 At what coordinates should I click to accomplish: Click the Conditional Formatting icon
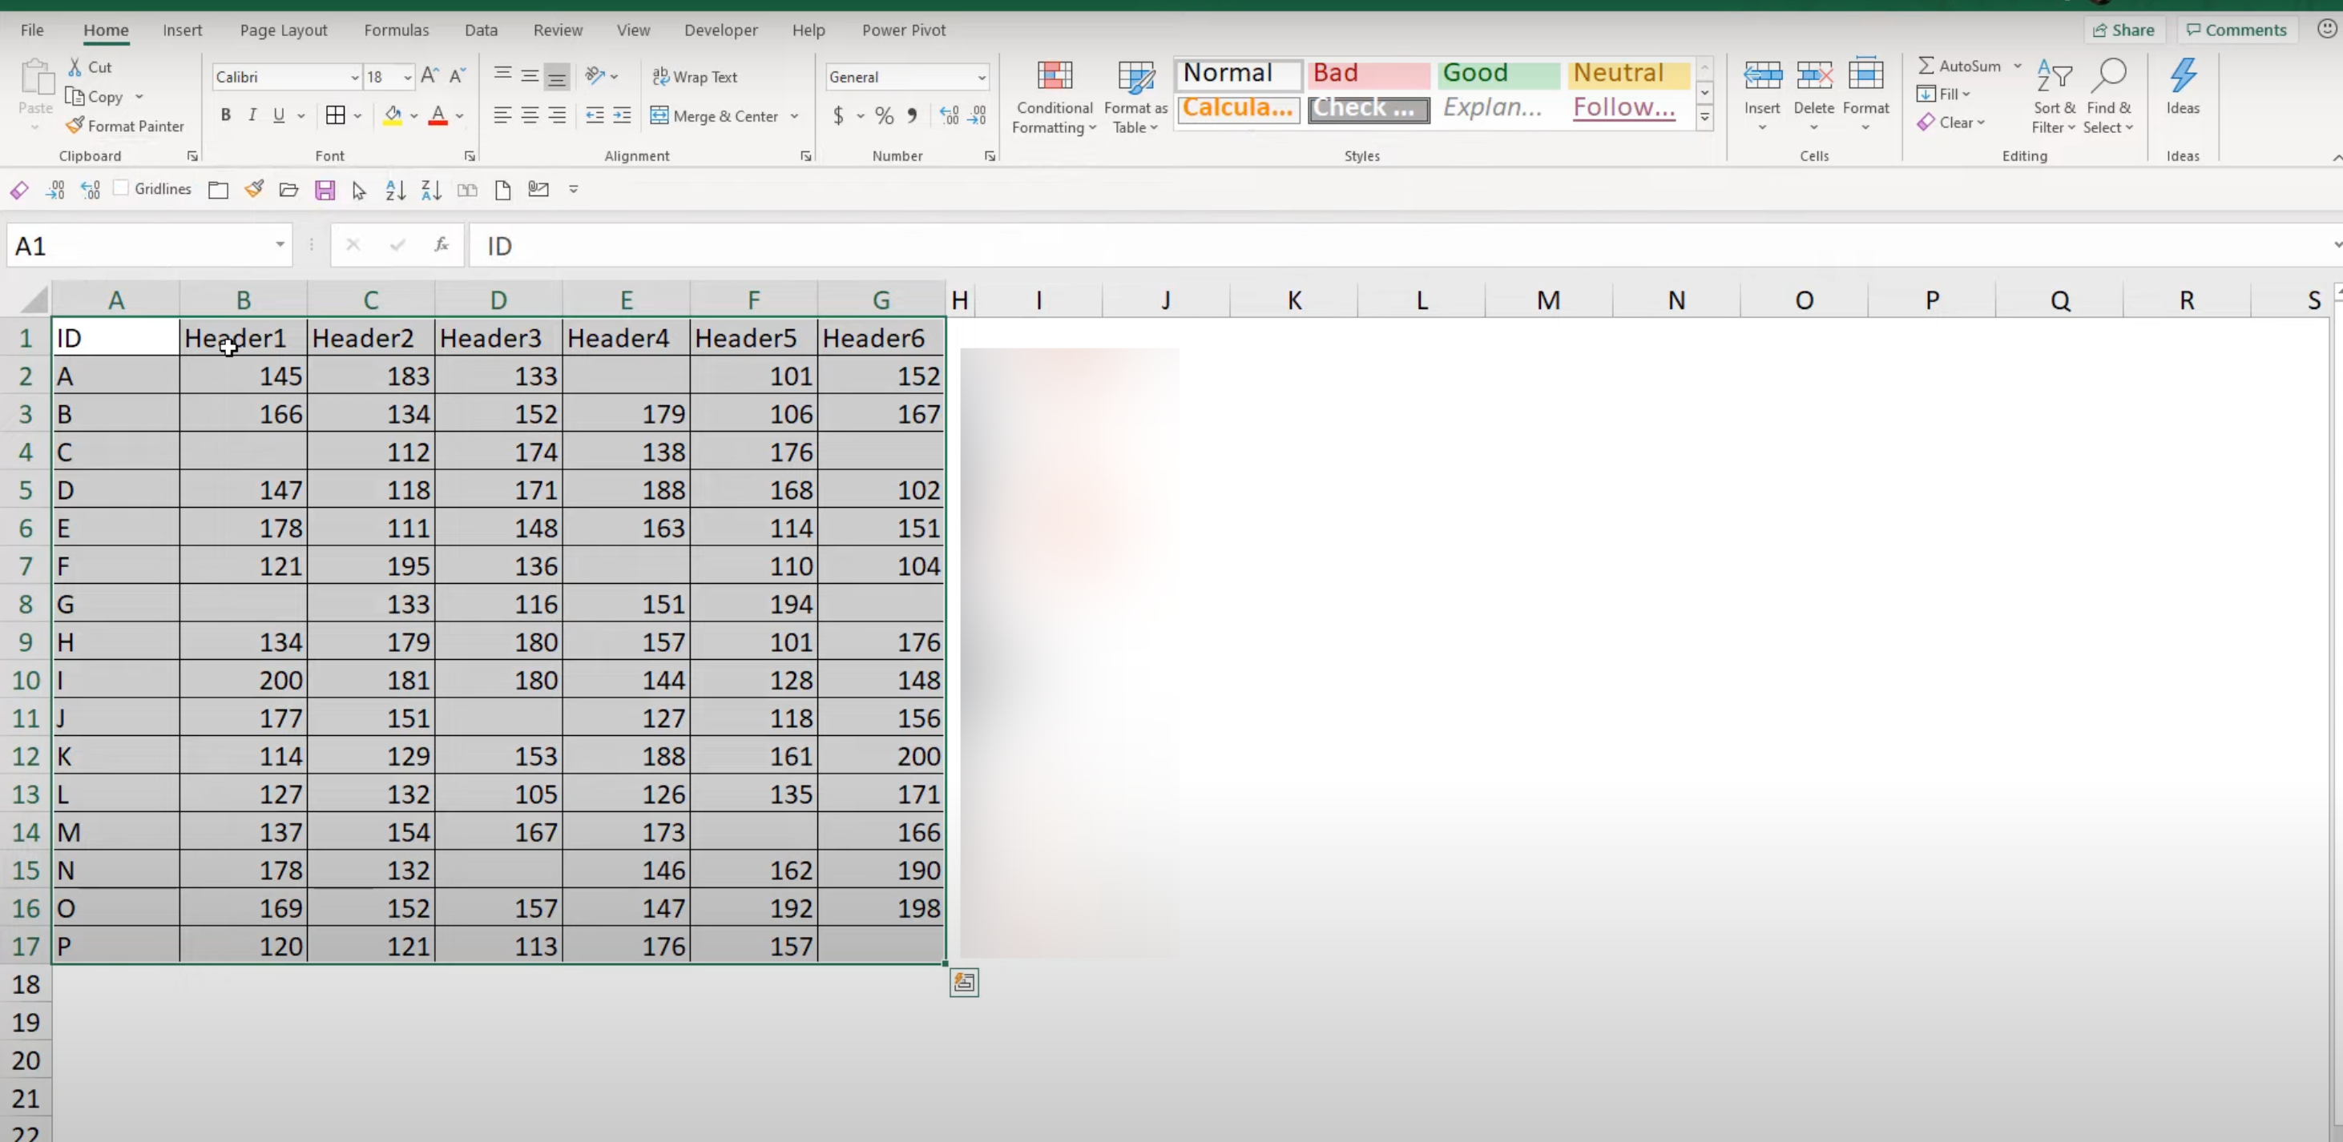(1055, 76)
